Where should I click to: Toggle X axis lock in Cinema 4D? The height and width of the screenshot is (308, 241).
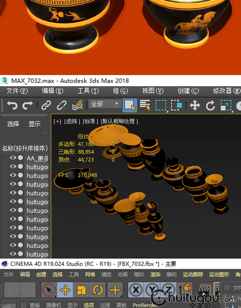136,290
